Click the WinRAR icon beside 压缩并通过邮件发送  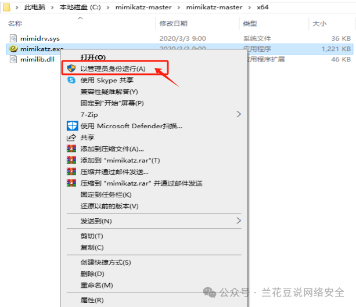point(72,171)
